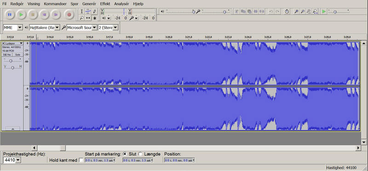This screenshot has height=171, width=368.
Task: Open the MME audio host dropdown
Action: 13,28
